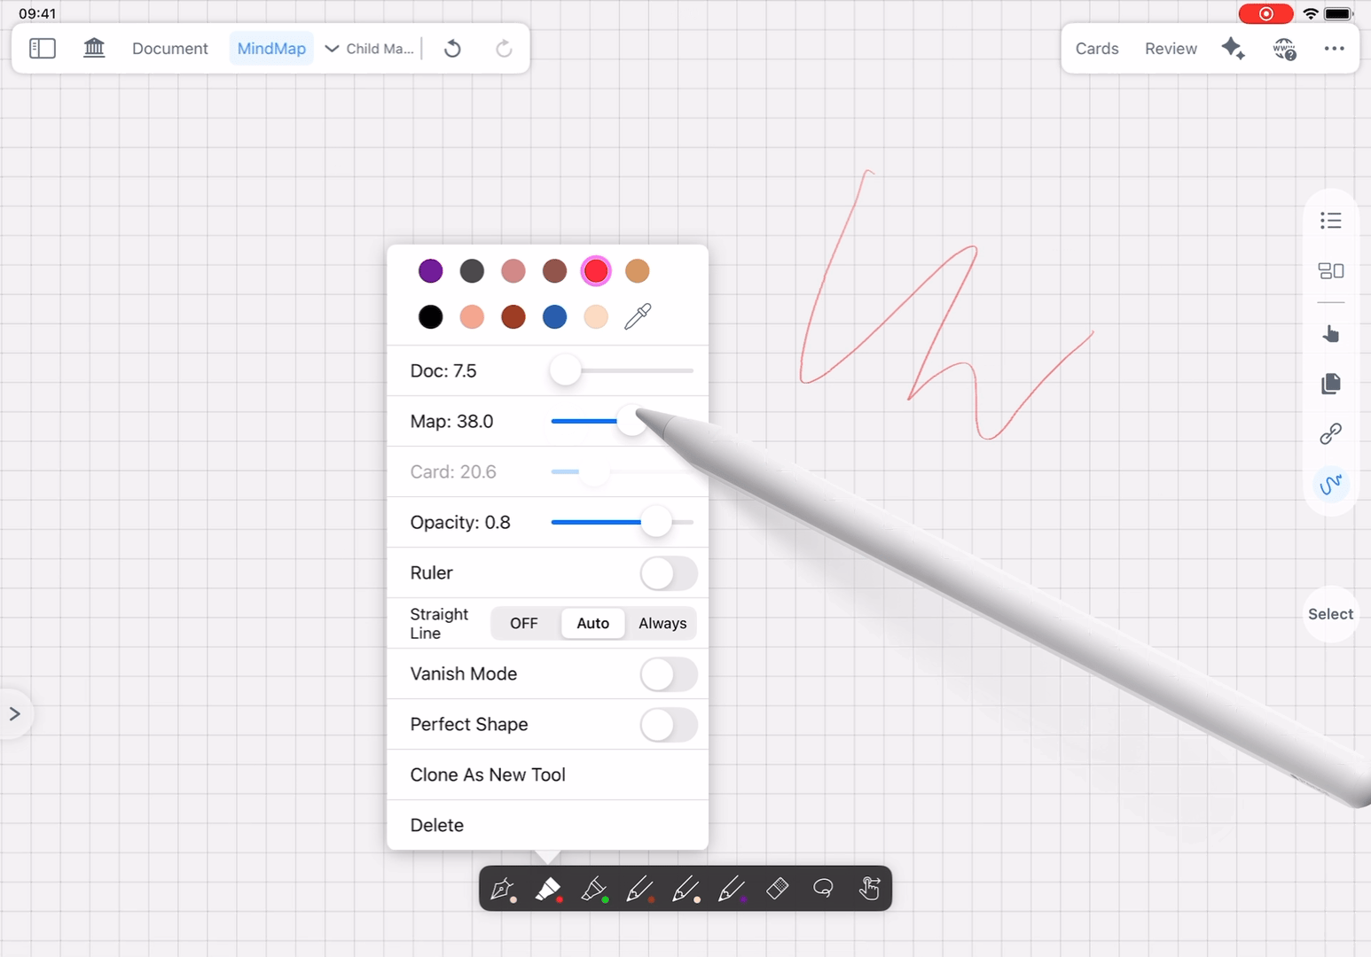Screen dimensions: 1371x957
Task: Set Straight Line to Always
Action: (x=662, y=624)
